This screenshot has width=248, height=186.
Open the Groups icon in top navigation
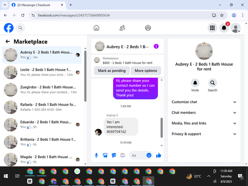click(x=148, y=28)
